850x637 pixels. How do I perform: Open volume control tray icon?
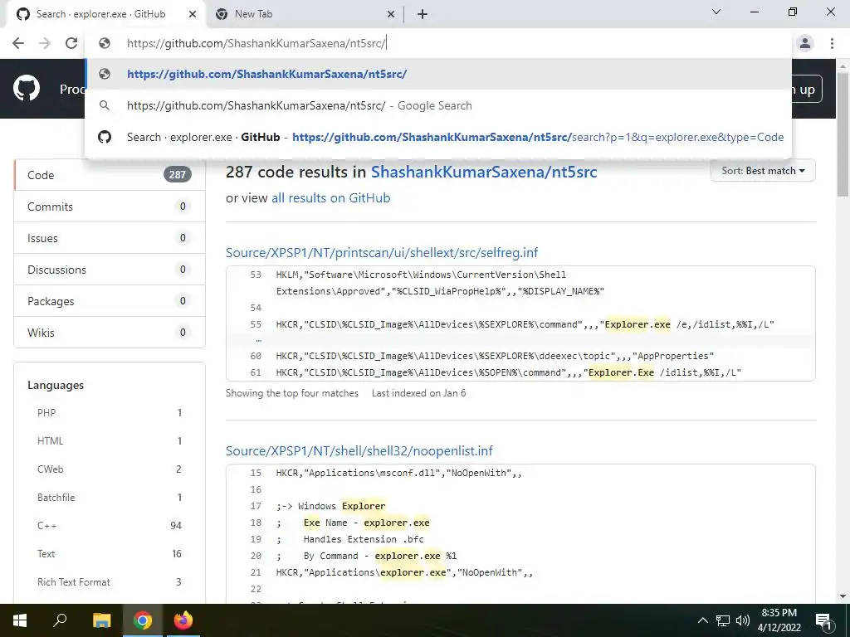743,620
